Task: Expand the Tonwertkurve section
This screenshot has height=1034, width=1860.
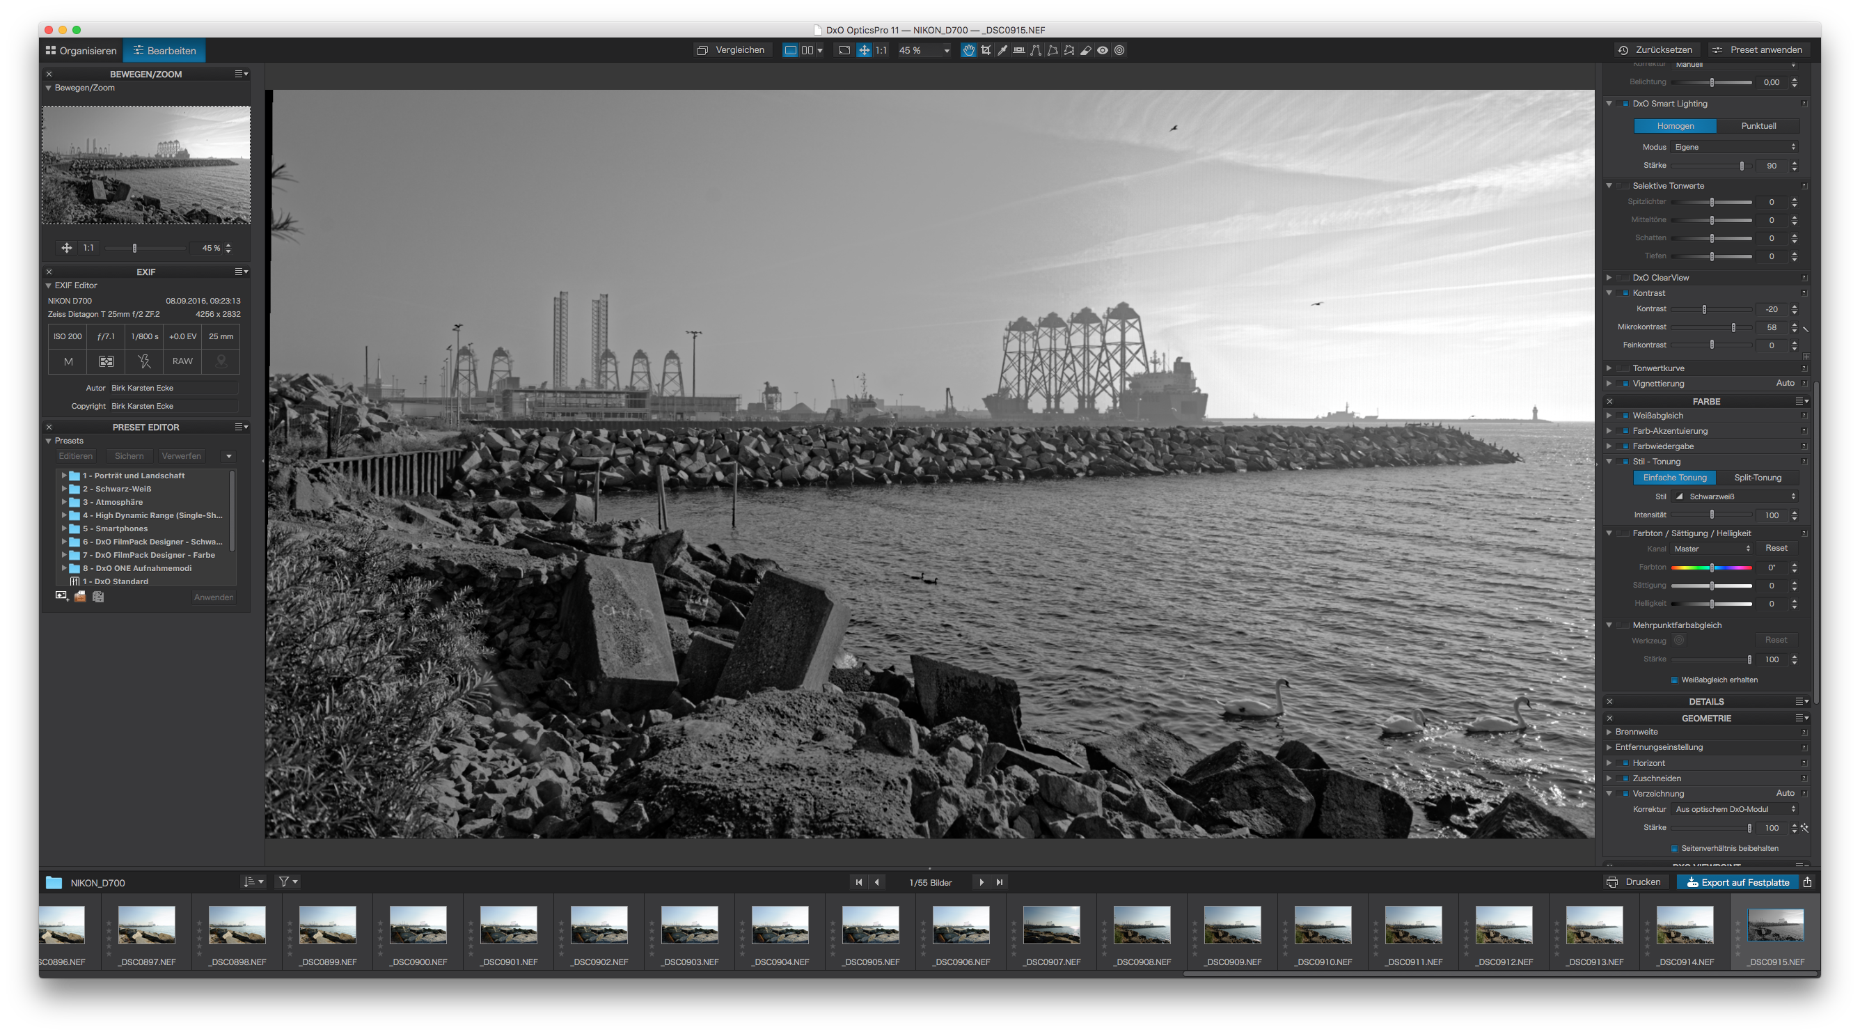Action: pyautogui.click(x=1609, y=368)
